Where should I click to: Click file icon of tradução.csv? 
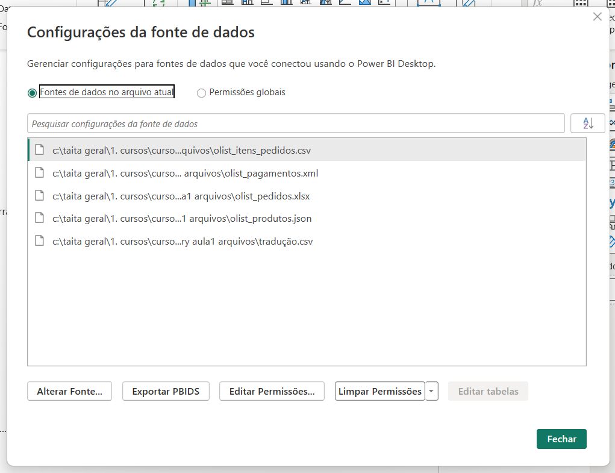pyautogui.click(x=40, y=240)
